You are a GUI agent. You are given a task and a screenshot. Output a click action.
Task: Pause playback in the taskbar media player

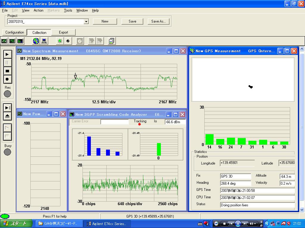(x=238, y=224)
